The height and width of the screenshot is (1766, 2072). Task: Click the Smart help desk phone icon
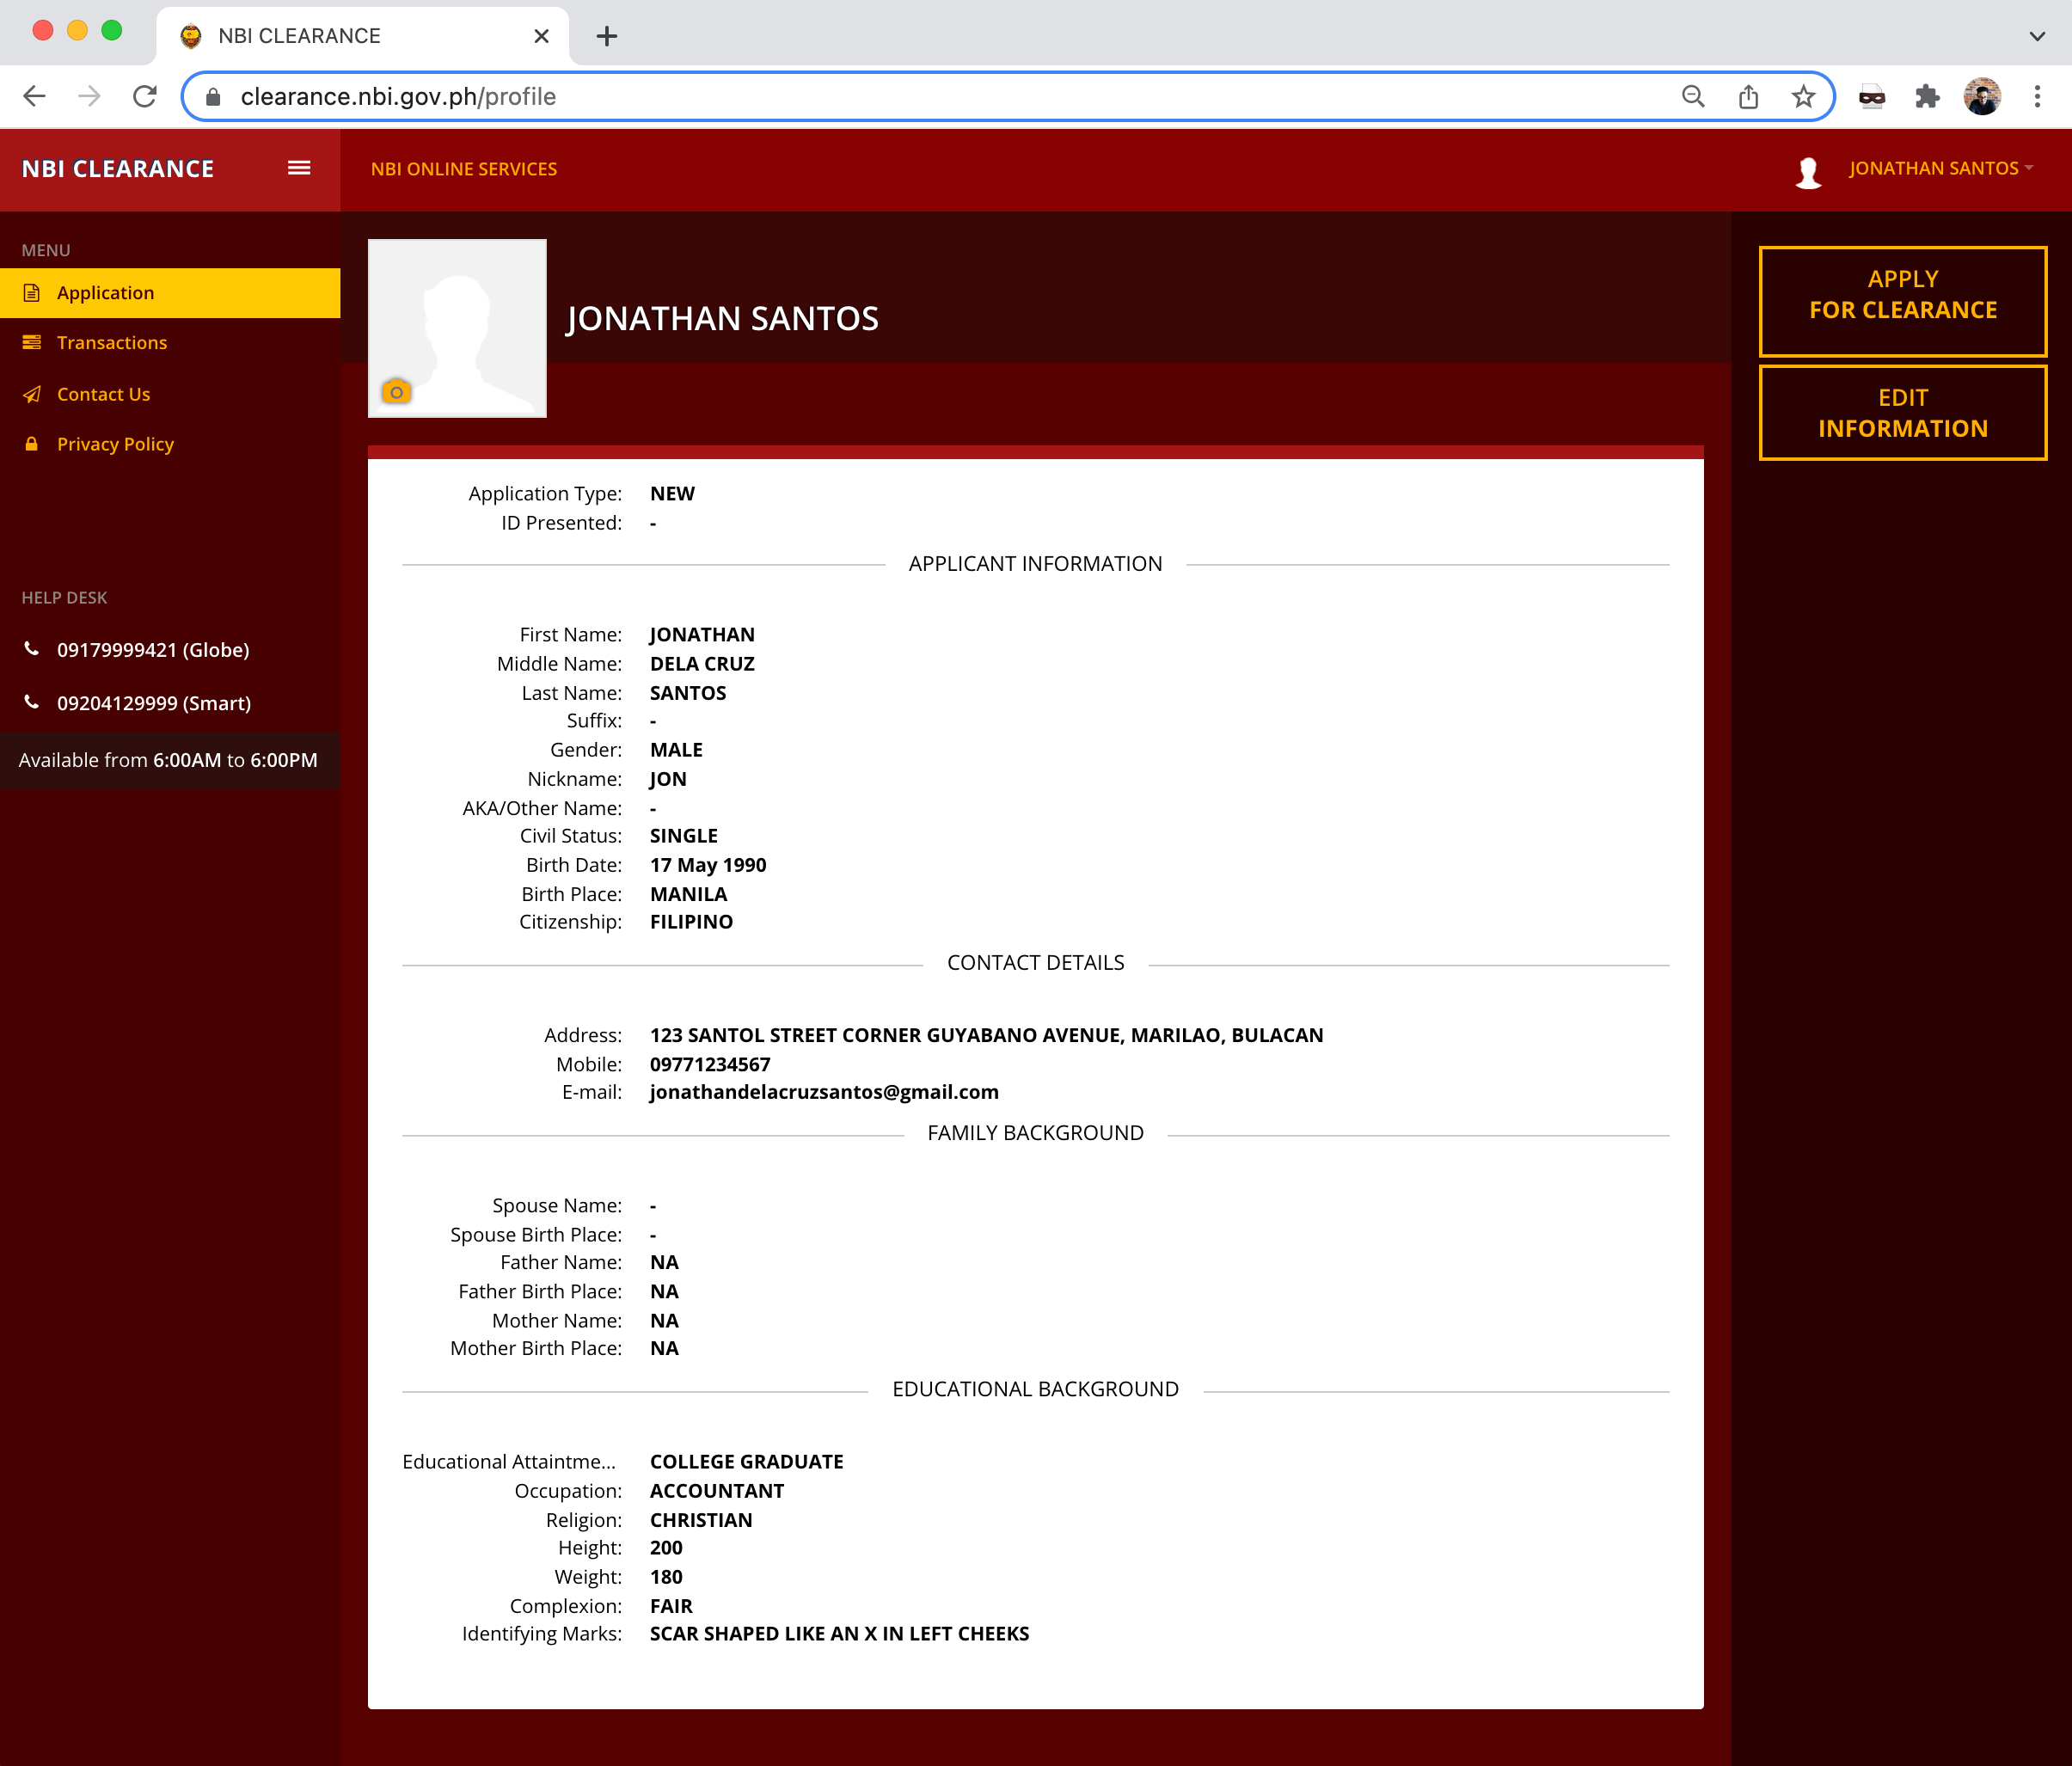click(32, 702)
